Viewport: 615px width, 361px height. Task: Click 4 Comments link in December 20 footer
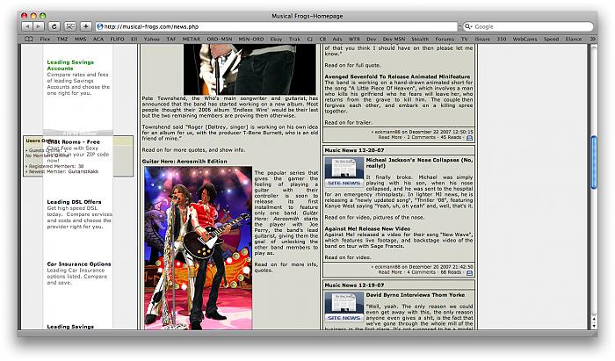tap(421, 272)
